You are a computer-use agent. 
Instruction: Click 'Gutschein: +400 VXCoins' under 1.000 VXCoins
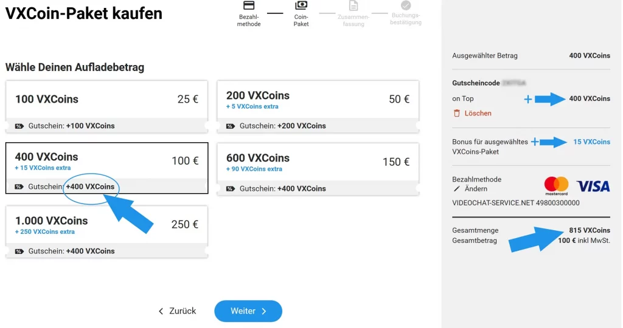coord(72,251)
